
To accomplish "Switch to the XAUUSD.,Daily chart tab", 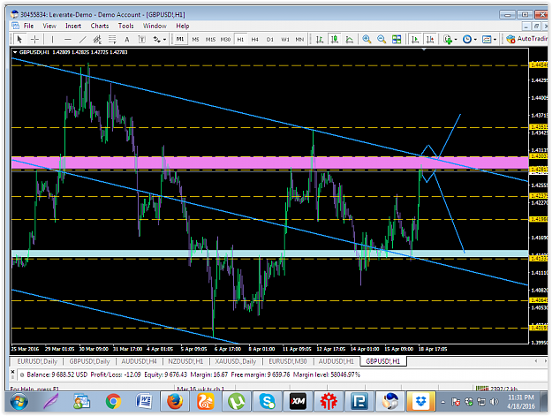I will pyautogui.click(x=236, y=361).
